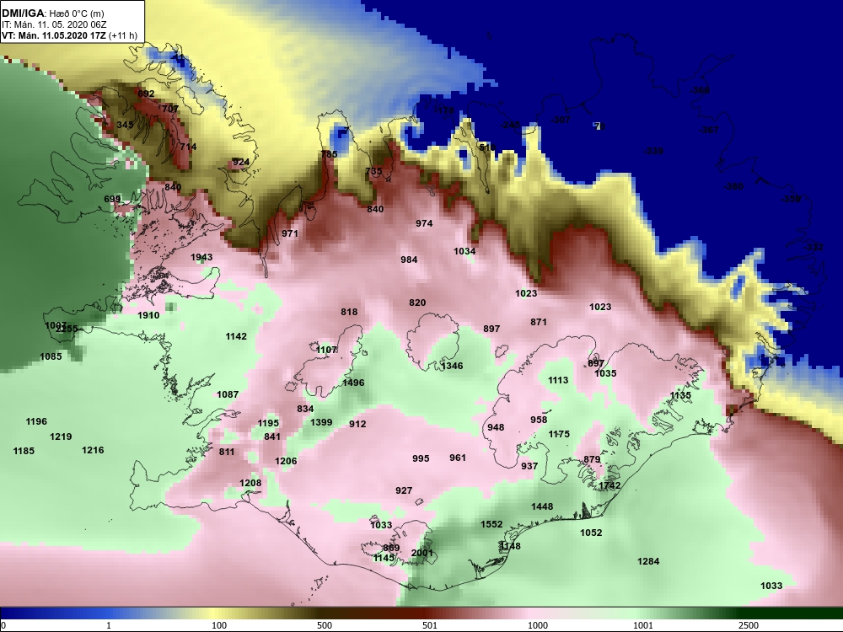Click the map value '995'
This screenshot has height=632, width=843.
(x=421, y=458)
